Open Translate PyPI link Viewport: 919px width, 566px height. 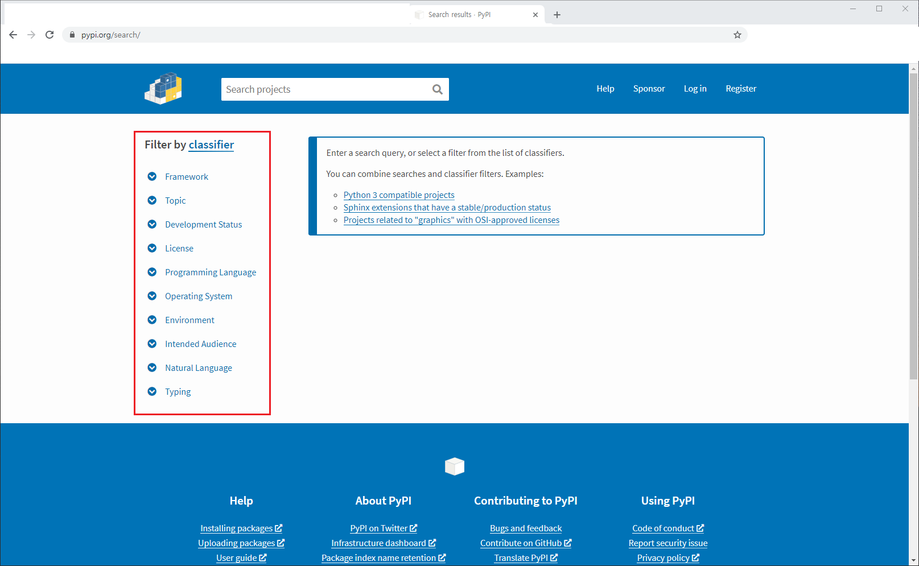click(x=526, y=558)
